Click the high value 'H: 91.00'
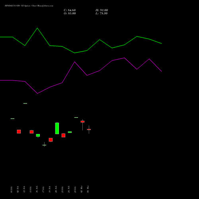 pos(102,10)
